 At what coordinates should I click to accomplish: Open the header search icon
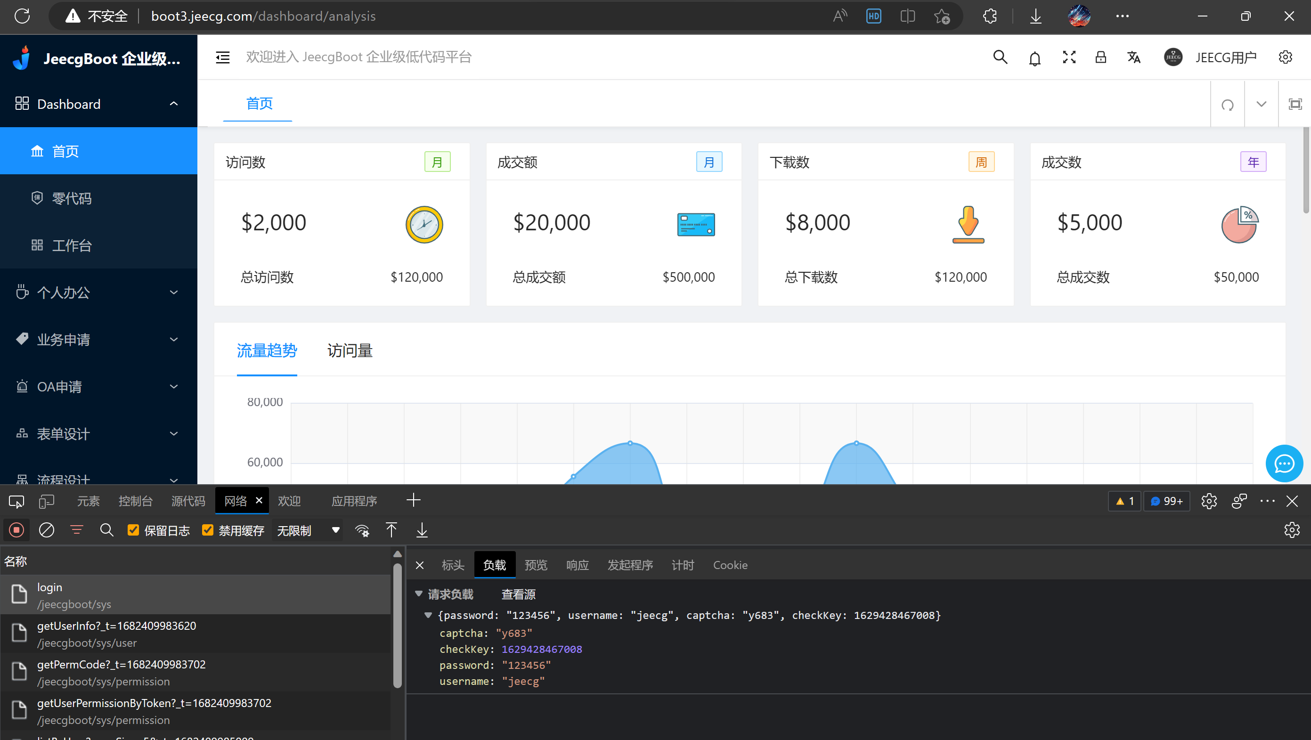click(x=1000, y=57)
